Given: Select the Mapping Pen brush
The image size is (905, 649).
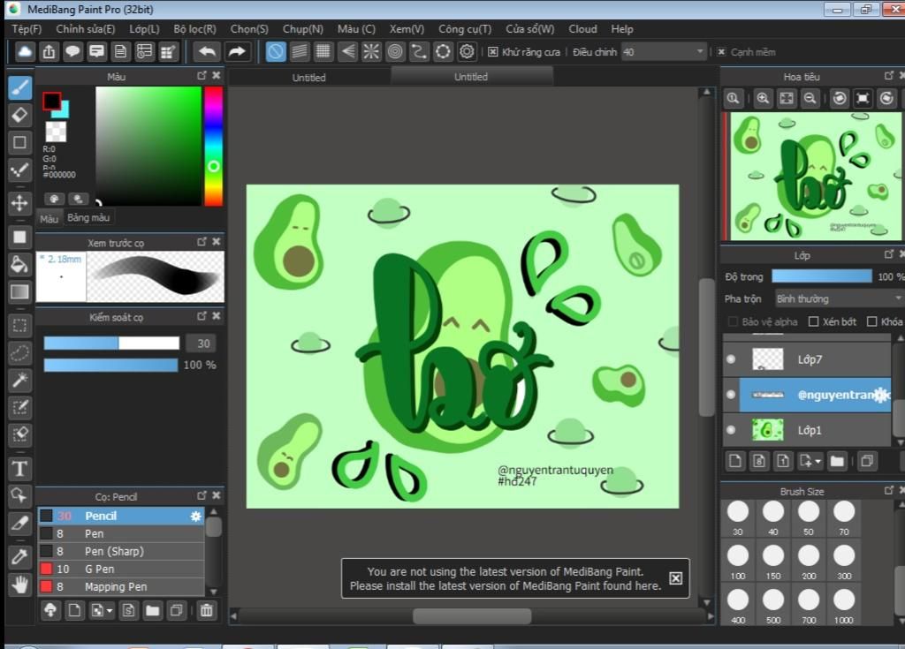Looking at the screenshot, I should 121,586.
